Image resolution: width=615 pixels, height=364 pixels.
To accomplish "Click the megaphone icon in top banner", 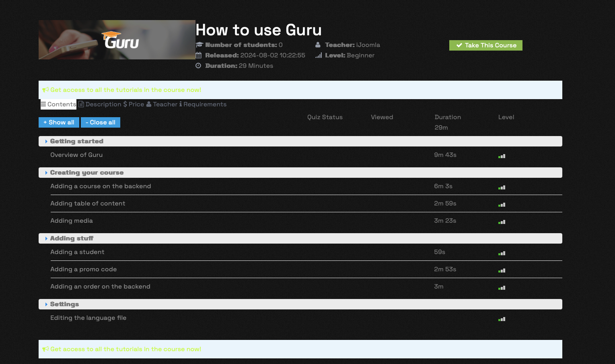I will pos(45,90).
